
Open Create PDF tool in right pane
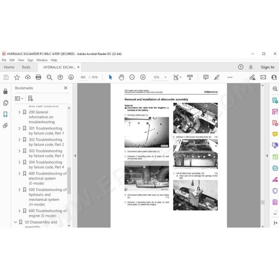[x=275, y=123]
